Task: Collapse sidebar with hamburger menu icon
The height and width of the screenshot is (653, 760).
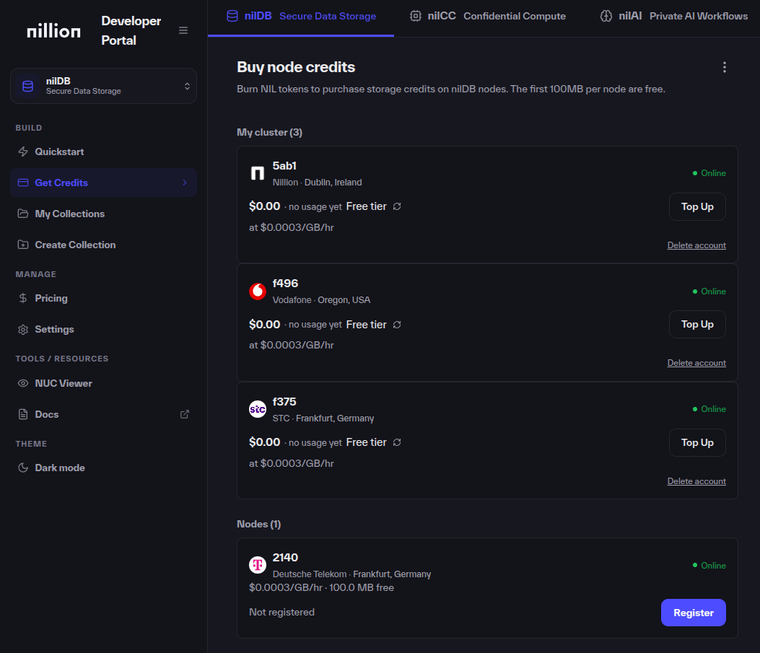Action: (x=183, y=30)
